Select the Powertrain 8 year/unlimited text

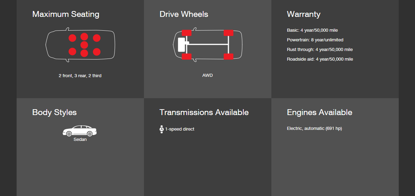315,40
